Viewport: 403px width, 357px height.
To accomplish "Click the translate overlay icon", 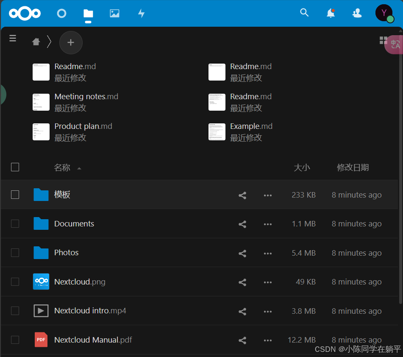I will tap(395, 44).
